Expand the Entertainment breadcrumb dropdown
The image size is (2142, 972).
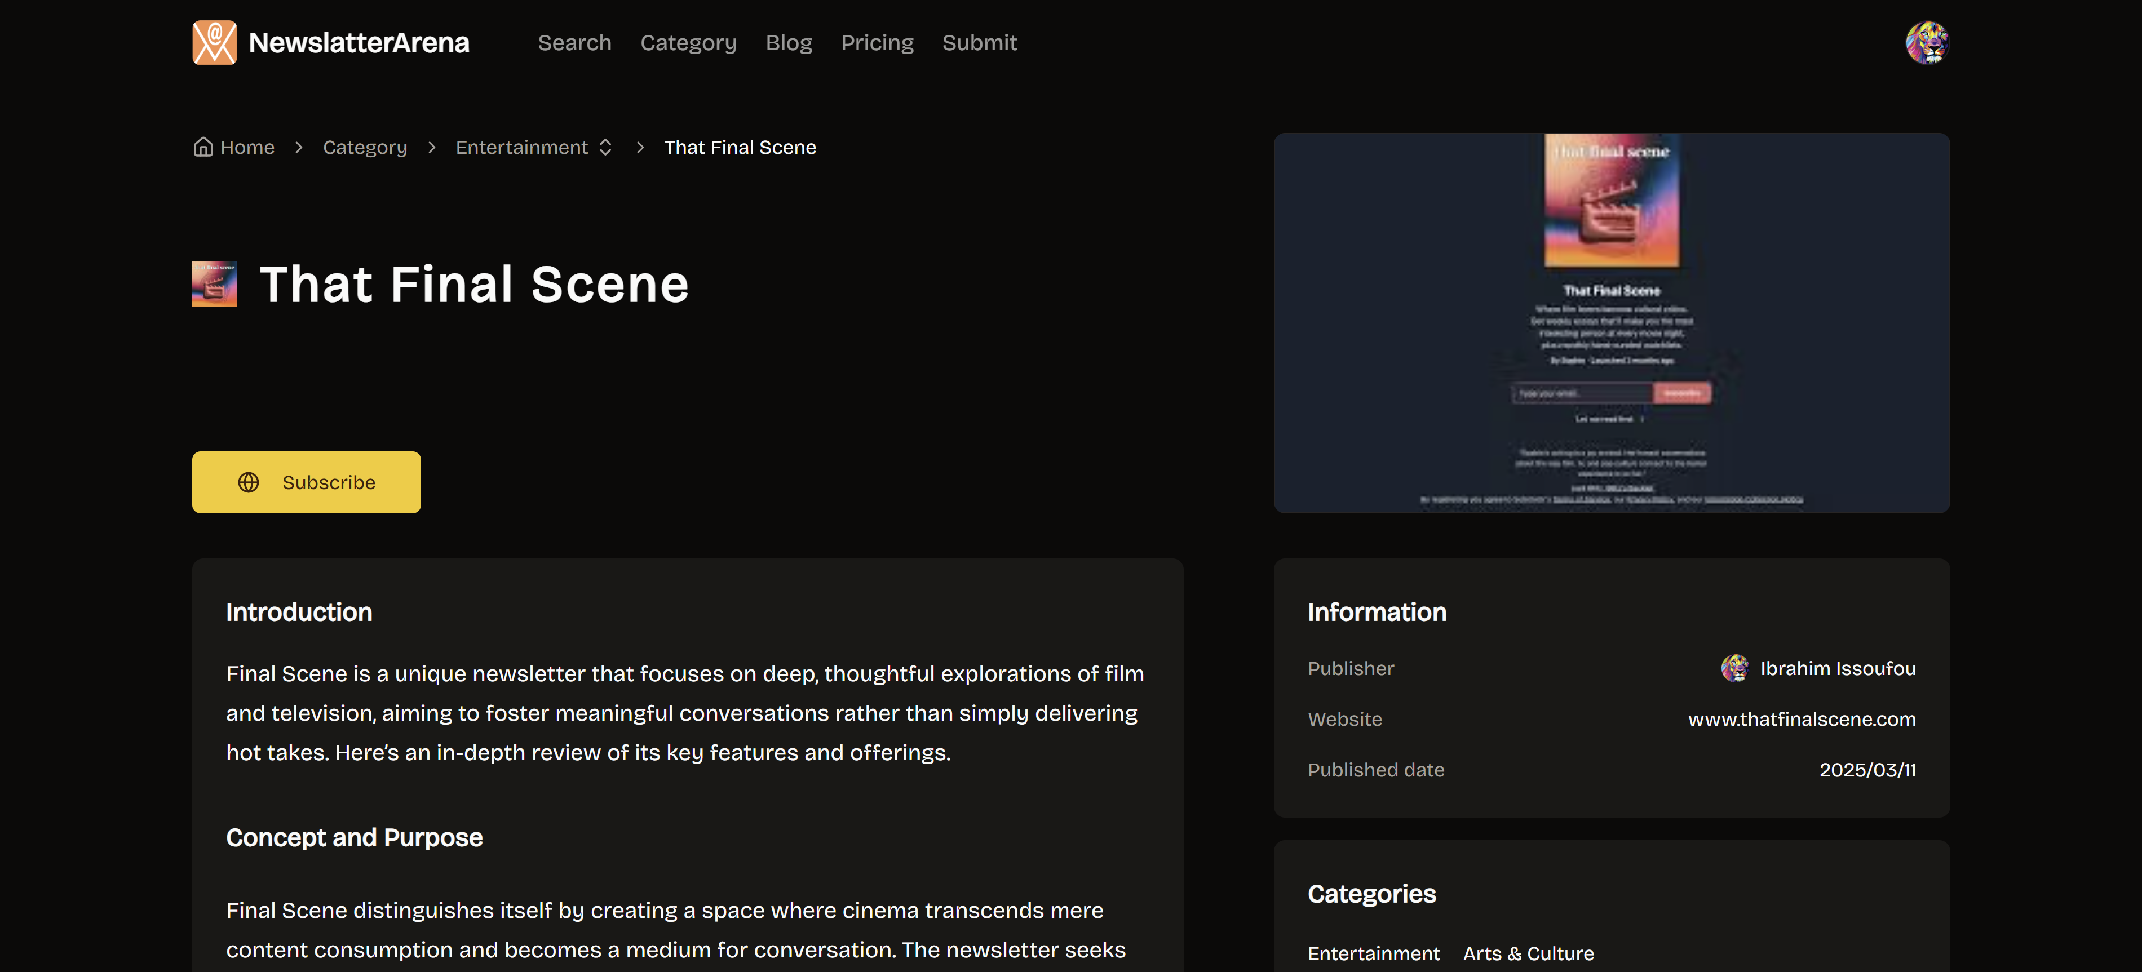point(522,147)
